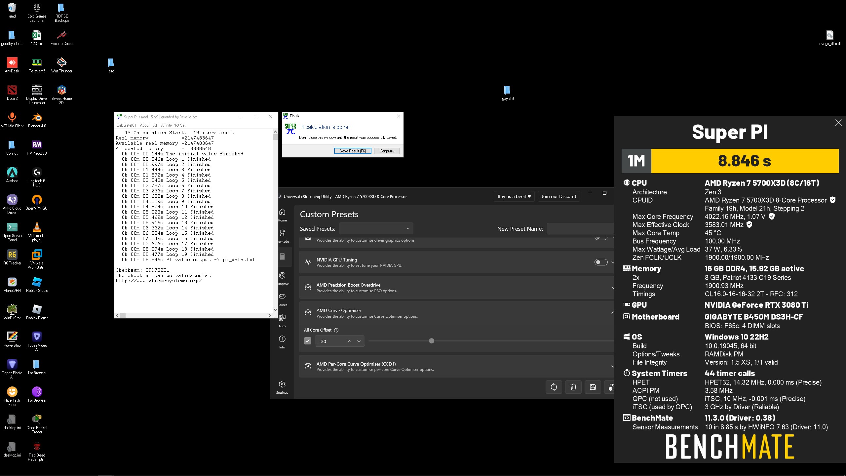Open the Epic Games Launcher desktop icon

pyautogui.click(x=37, y=13)
